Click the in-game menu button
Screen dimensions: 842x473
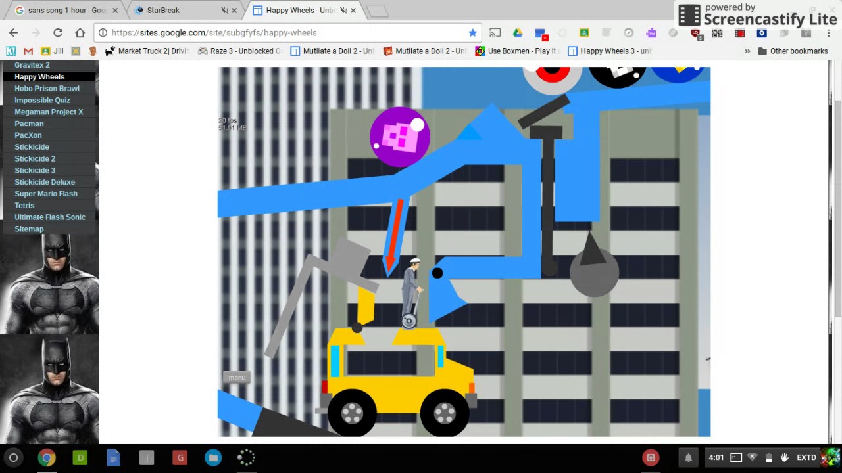pyautogui.click(x=237, y=377)
